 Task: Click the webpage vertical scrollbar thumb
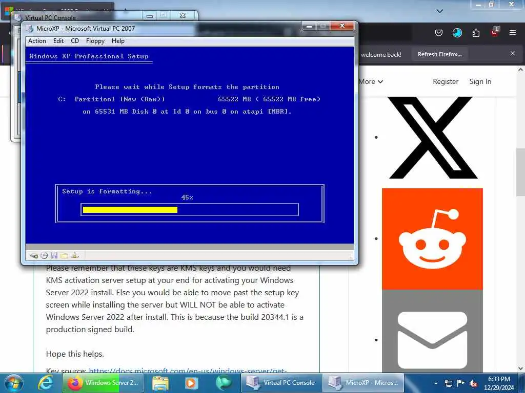coord(520,172)
